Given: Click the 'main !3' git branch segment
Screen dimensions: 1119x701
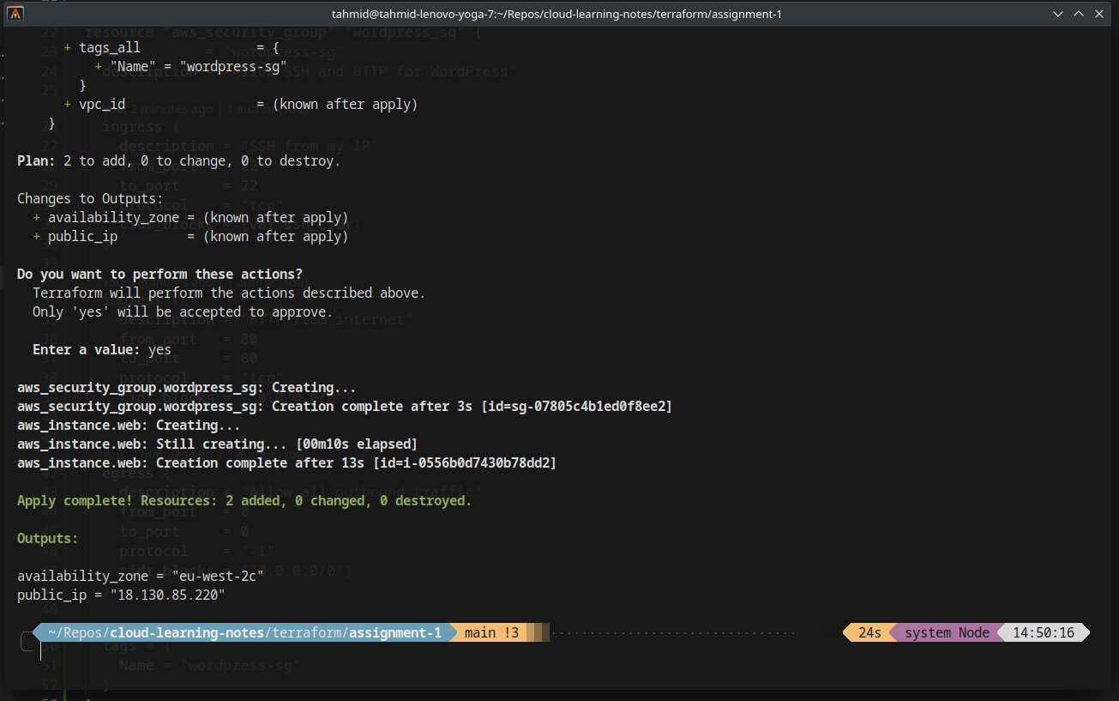Looking at the screenshot, I should (491, 632).
